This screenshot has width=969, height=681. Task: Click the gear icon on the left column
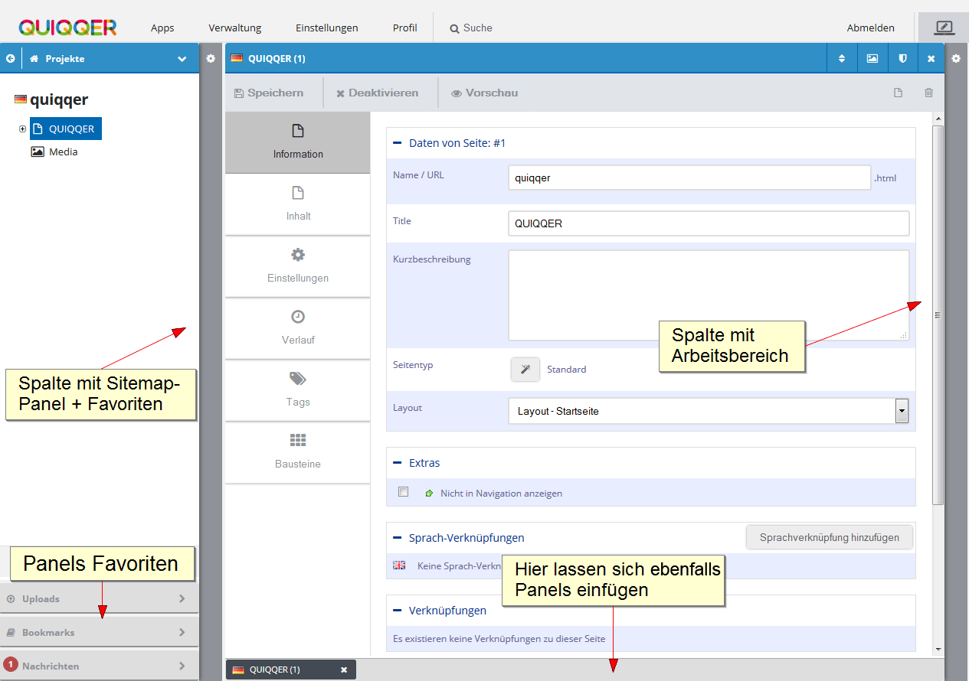click(x=211, y=58)
